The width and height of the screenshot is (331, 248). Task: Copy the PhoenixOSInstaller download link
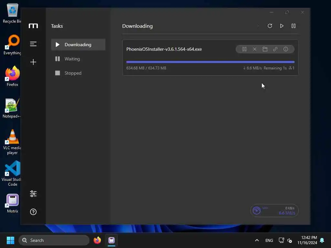pos(275,49)
